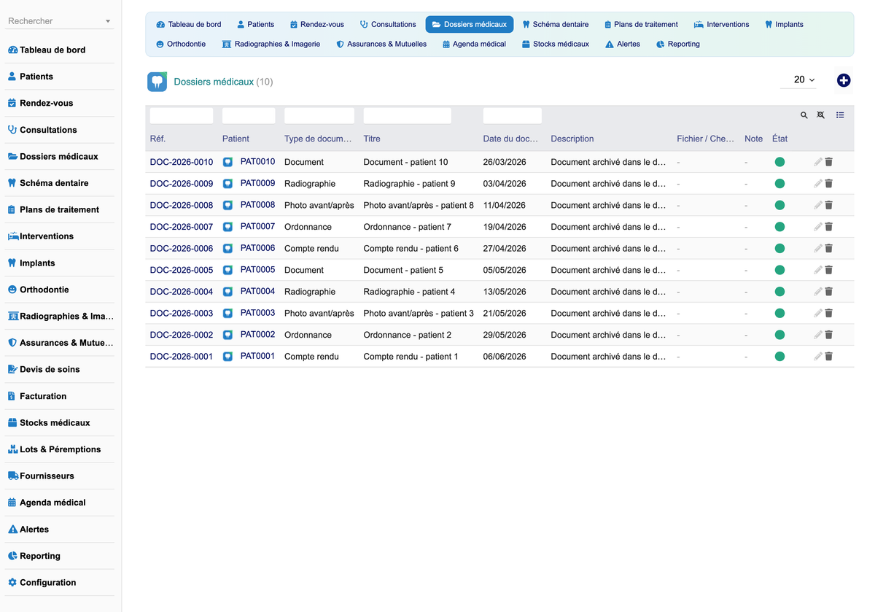Delete document DOC-2026-0010 with trash icon

pos(829,162)
